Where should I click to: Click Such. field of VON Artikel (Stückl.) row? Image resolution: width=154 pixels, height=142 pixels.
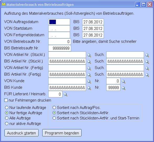click(125, 55)
